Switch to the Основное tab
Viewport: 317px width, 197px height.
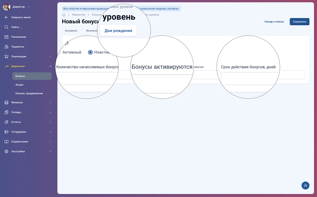pos(71,31)
